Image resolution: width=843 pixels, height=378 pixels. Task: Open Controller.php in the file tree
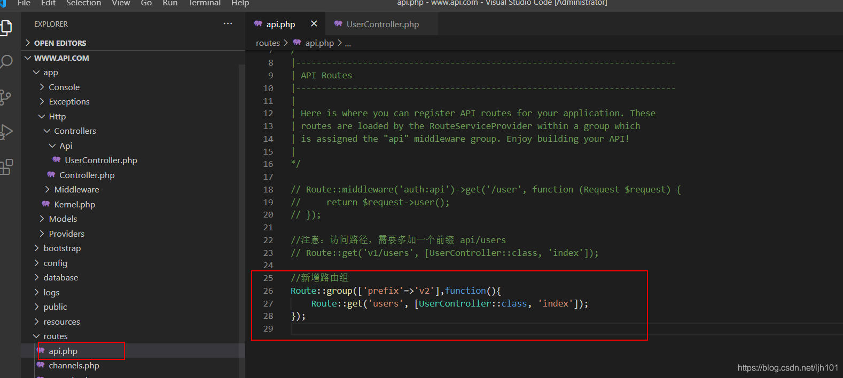[87, 175]
